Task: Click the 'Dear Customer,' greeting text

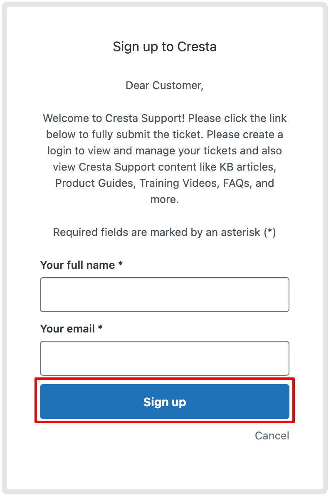Action: 164,85
